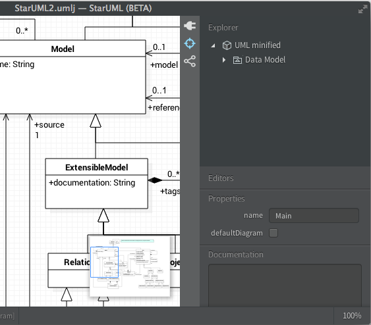Click the 0..* multiplicity near +tags
This screenshot has height=325, width=371.
click(173, 174)
